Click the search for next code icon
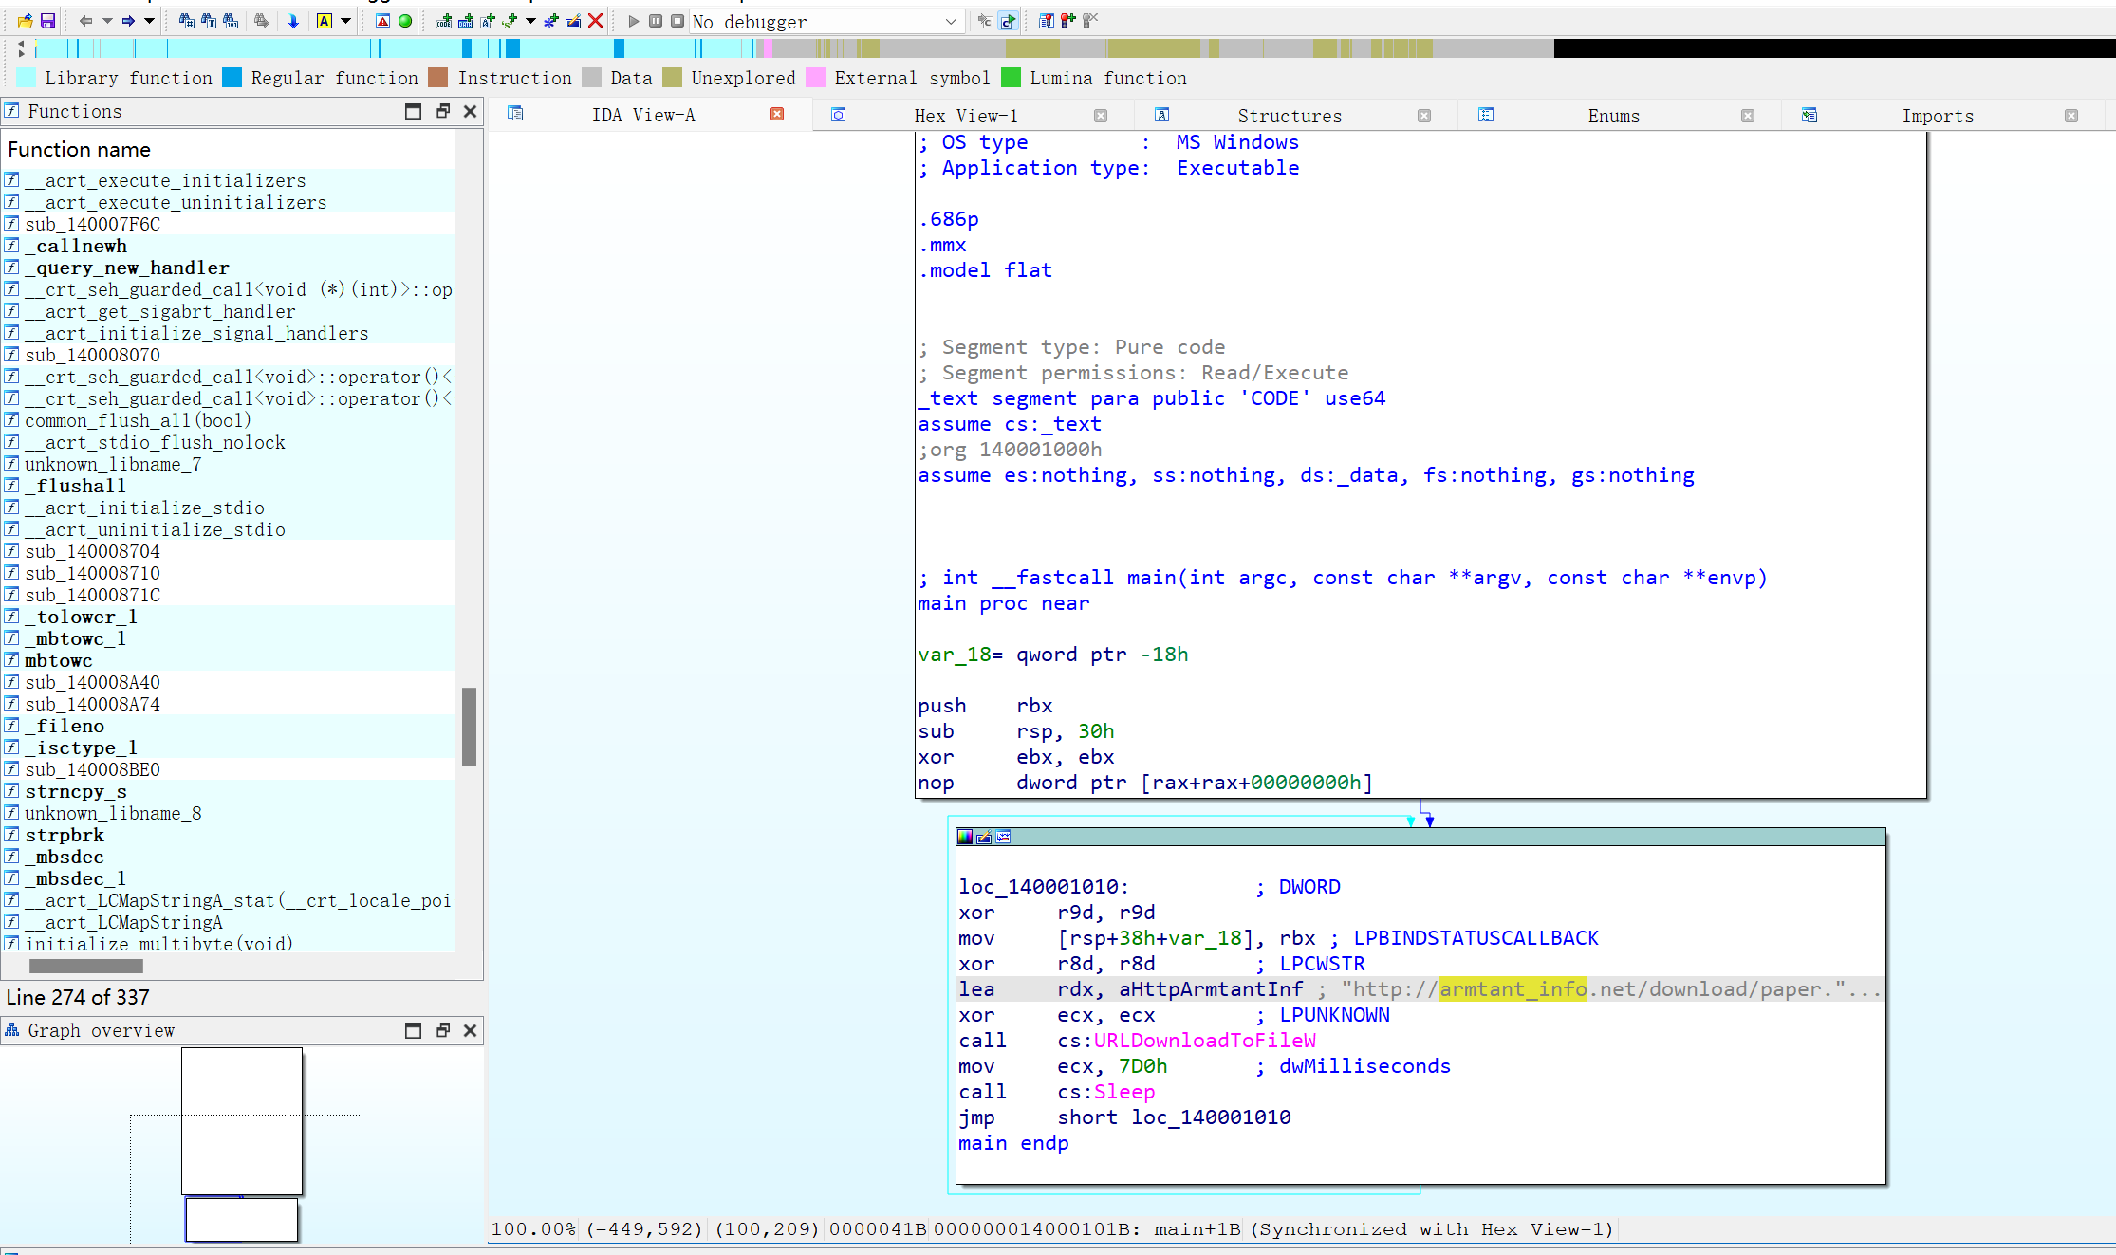 point(187,21)
